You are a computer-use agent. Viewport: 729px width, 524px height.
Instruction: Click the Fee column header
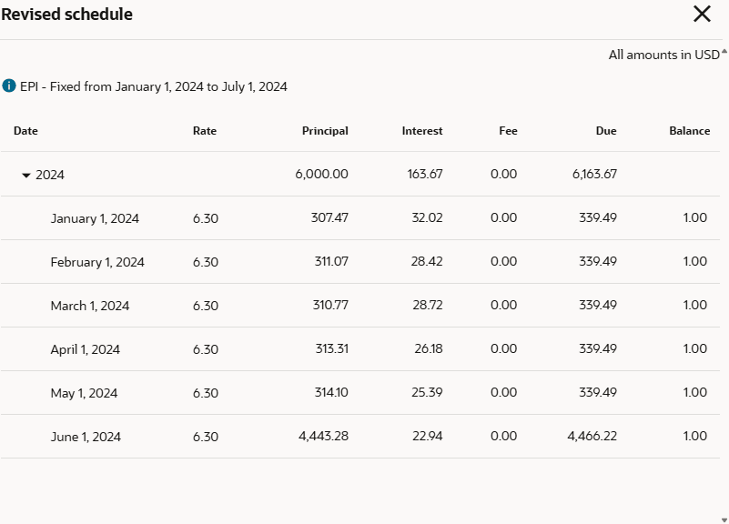pos(508,131)
